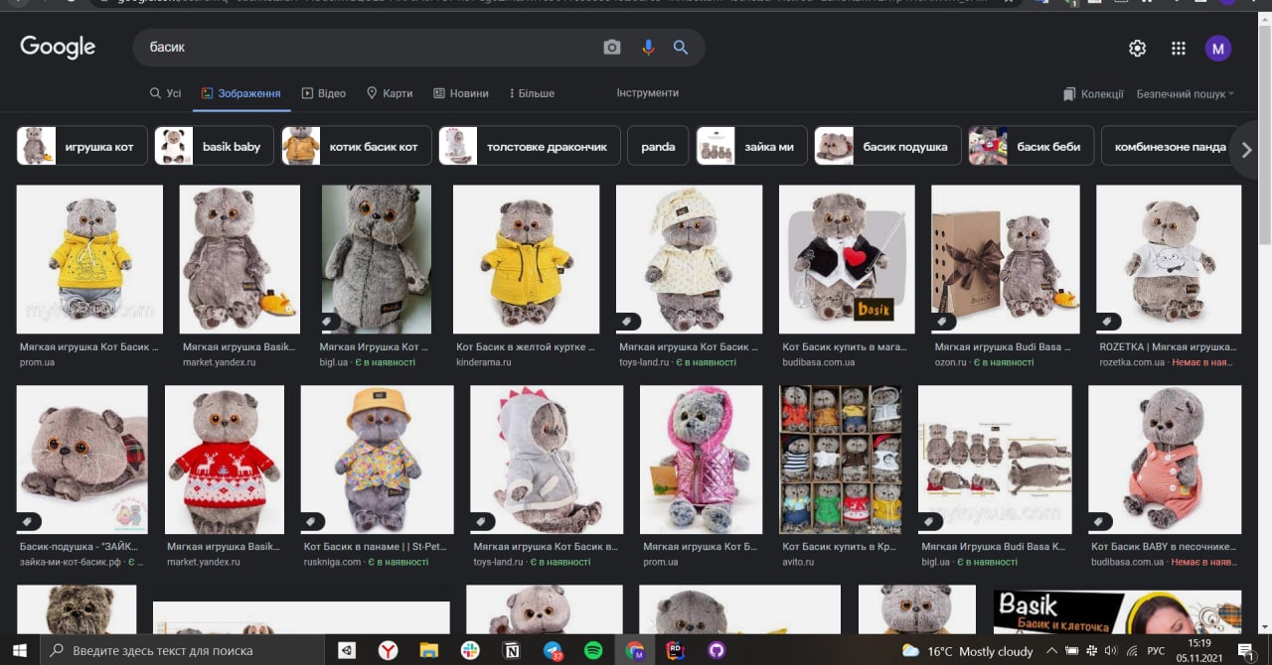Filter by 'basik baby' chip
Image resolution: width=1272 pixels, height=665 pixels.
click(x=214, y=146)
